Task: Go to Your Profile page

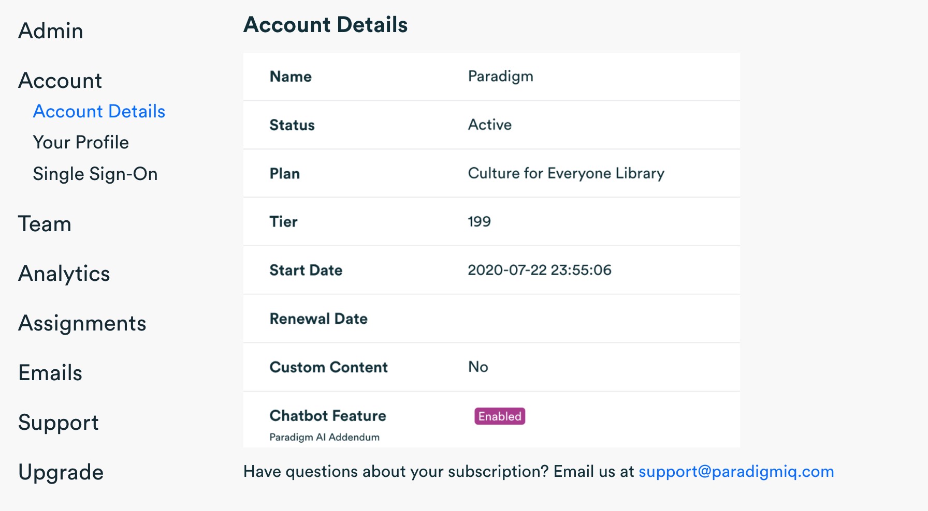Action: 81,143
